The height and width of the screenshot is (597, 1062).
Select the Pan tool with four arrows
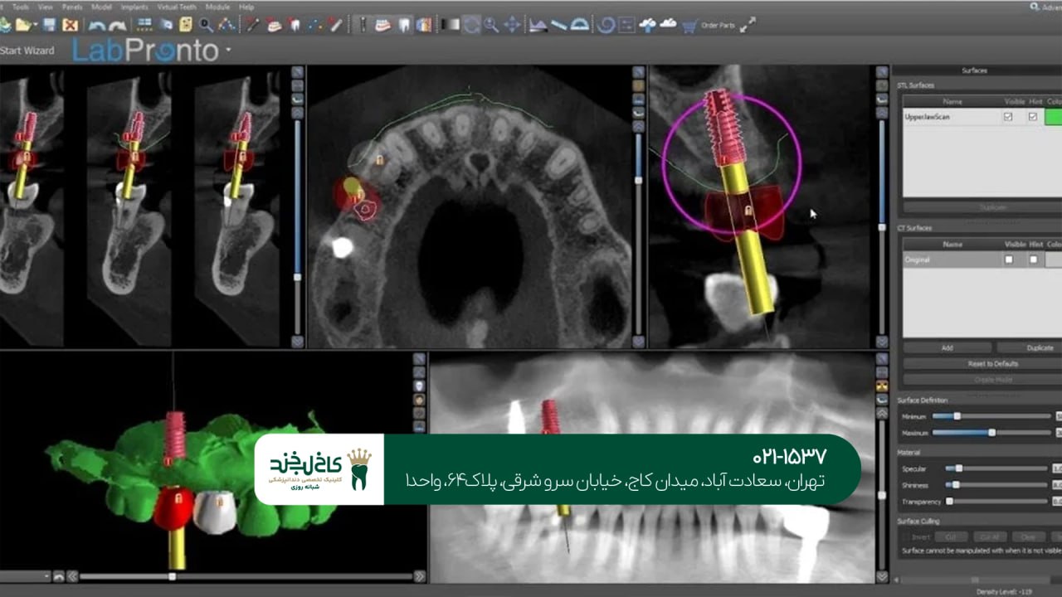coord(513,25)
